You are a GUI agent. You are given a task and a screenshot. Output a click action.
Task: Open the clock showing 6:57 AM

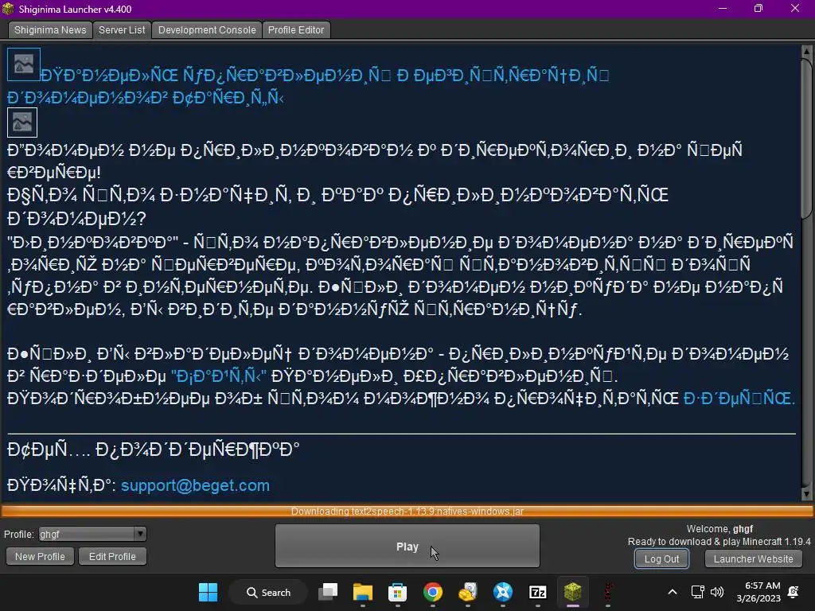pyautogui.click(x=758, y=592)
